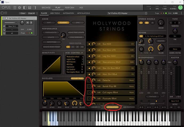This screenshot has height=127, width=184.
Task: Click the sensitivity curve graph
Action: coord(52,64)
